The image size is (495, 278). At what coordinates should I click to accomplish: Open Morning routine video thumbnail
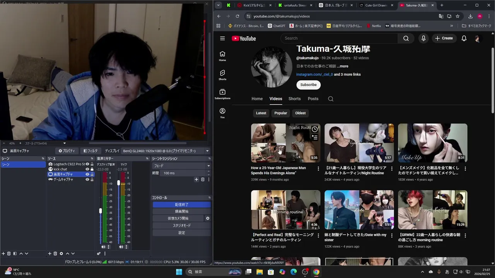(x=285, y=210)
